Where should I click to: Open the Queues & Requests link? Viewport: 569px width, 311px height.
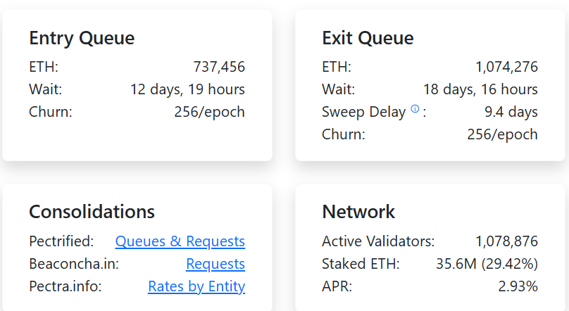[x=180, y=241]
